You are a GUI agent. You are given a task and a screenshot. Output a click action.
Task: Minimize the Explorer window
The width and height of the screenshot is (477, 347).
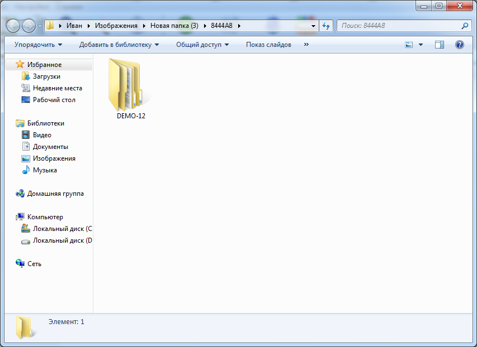tap(424, 6)
